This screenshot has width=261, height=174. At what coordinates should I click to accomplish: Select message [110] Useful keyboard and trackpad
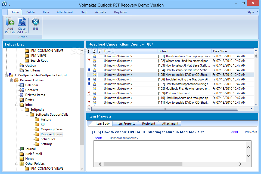170,98
